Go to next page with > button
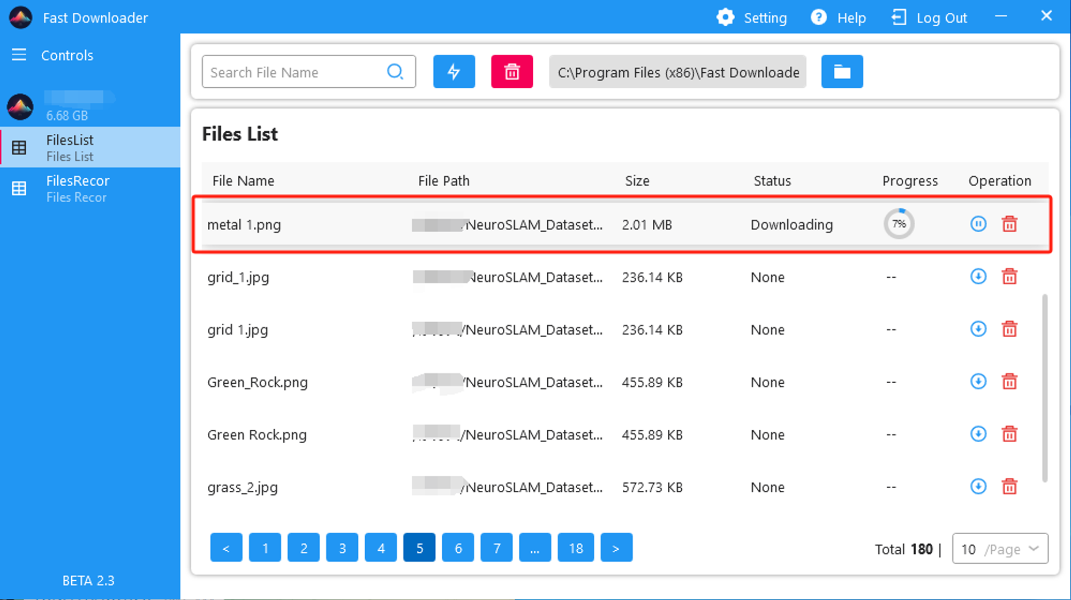 pyautogui.click(x=616, y=548)
